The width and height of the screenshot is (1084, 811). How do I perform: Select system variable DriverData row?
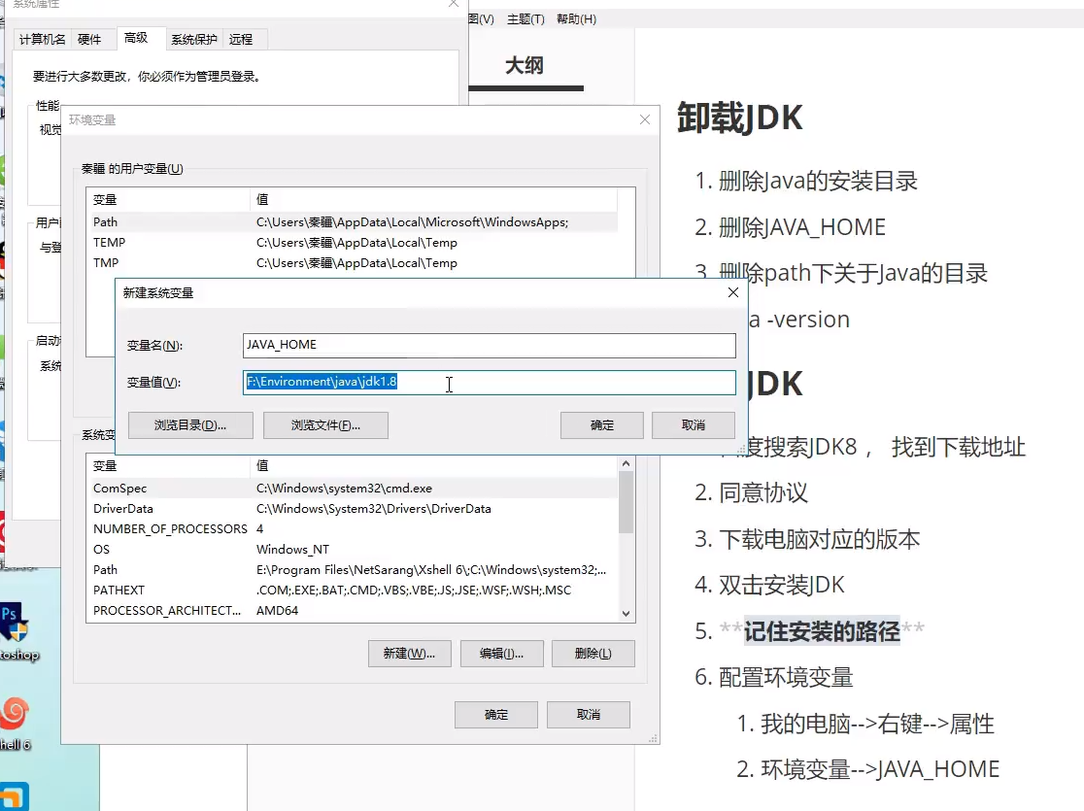(x=354, y=509)
